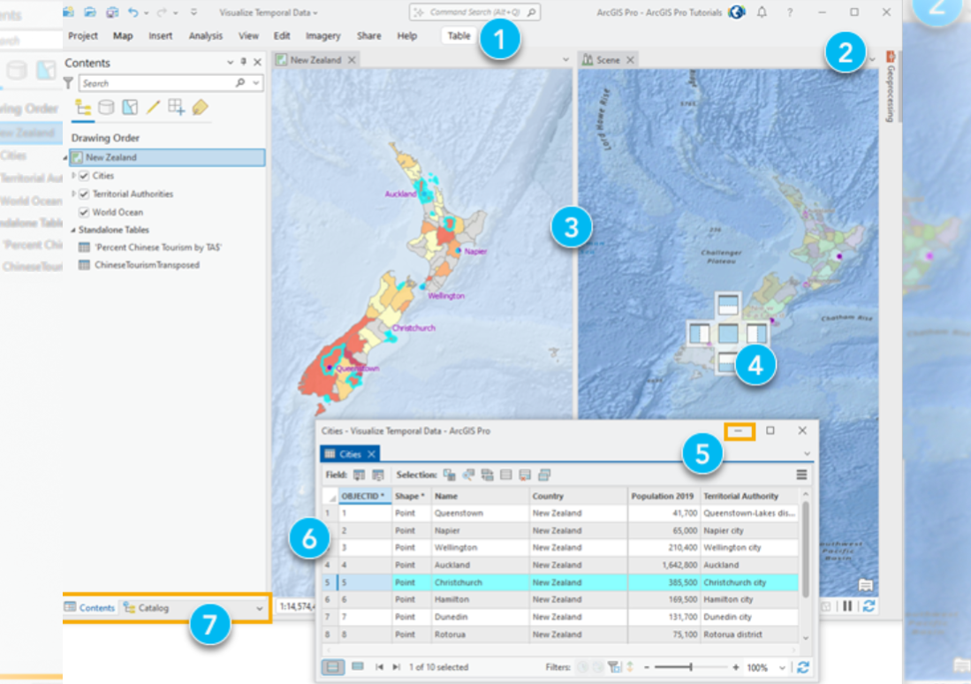Select List By Selection icon
The width and height of the screenshot is (971, 684).
pos(130,107)
